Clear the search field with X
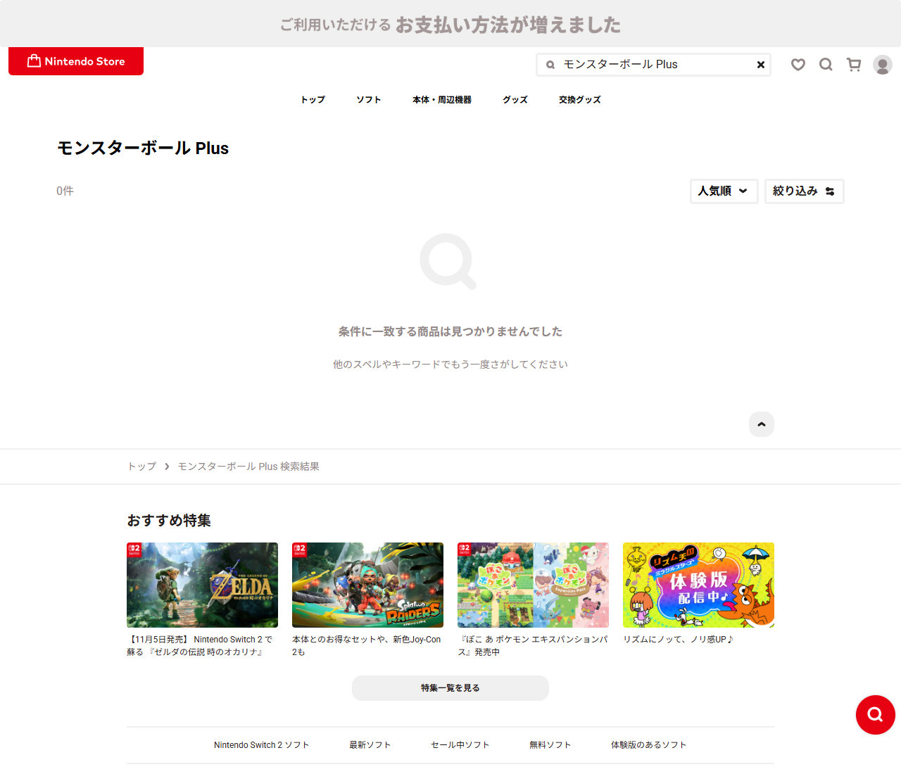Screen dimensions: 901x774 point(760,65)
